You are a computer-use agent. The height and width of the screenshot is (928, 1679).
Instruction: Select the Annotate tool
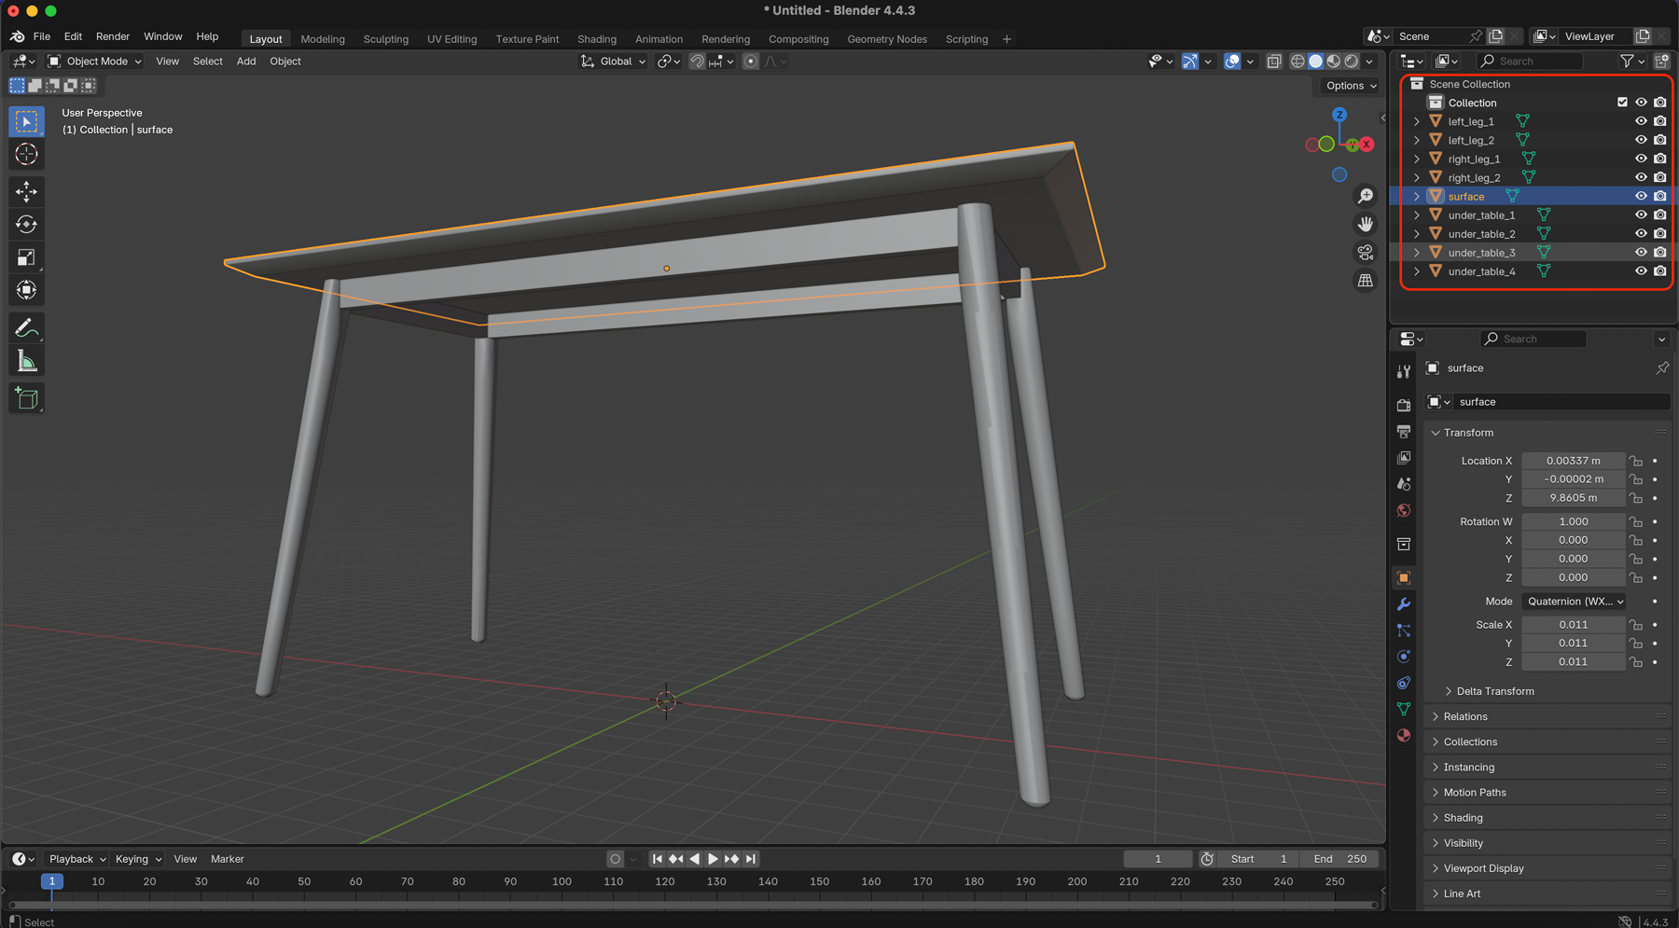point(27,327)
